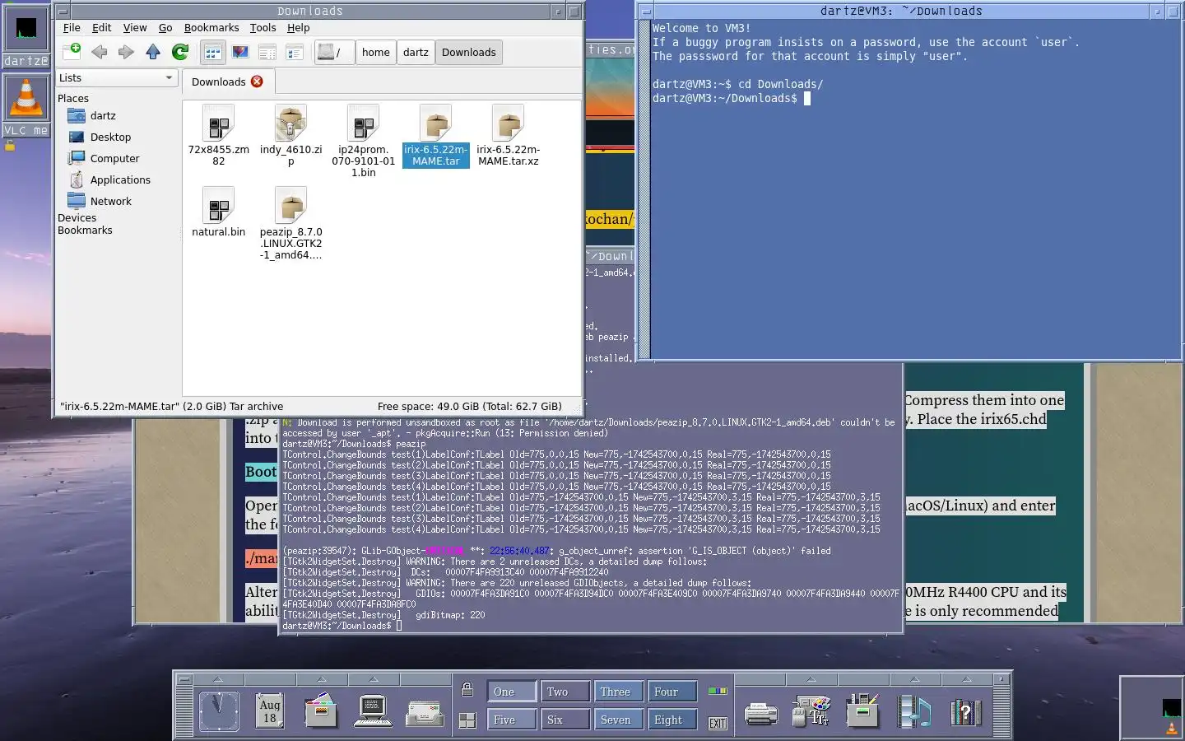Open Applications in Places sidebar
Screen dimensions: 1185x741
109,179
